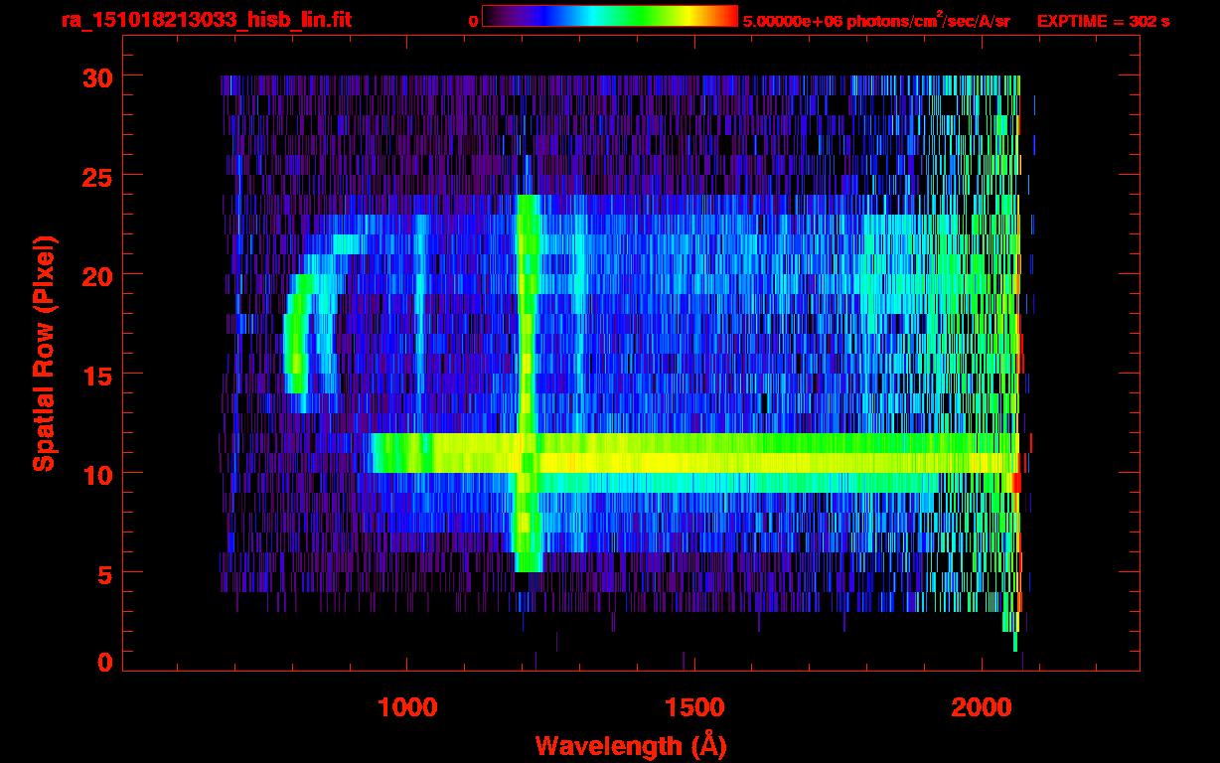The width and height of the screenshot is (1220, 763).
Task: Click the x-axis tick label 1000
Action: click(x=407, y=707)
